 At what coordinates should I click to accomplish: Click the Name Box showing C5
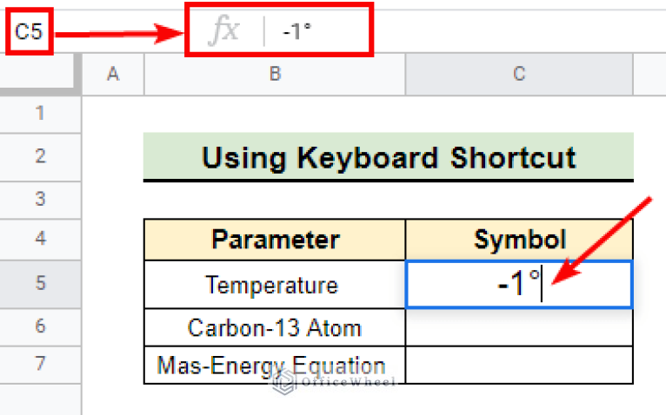click(x=29, y=33)
